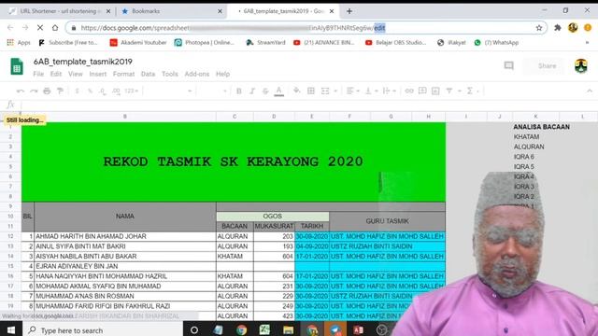Collapse the toolbar with the chevron arrow
The image size is (598, 336).
pos(590,91)
